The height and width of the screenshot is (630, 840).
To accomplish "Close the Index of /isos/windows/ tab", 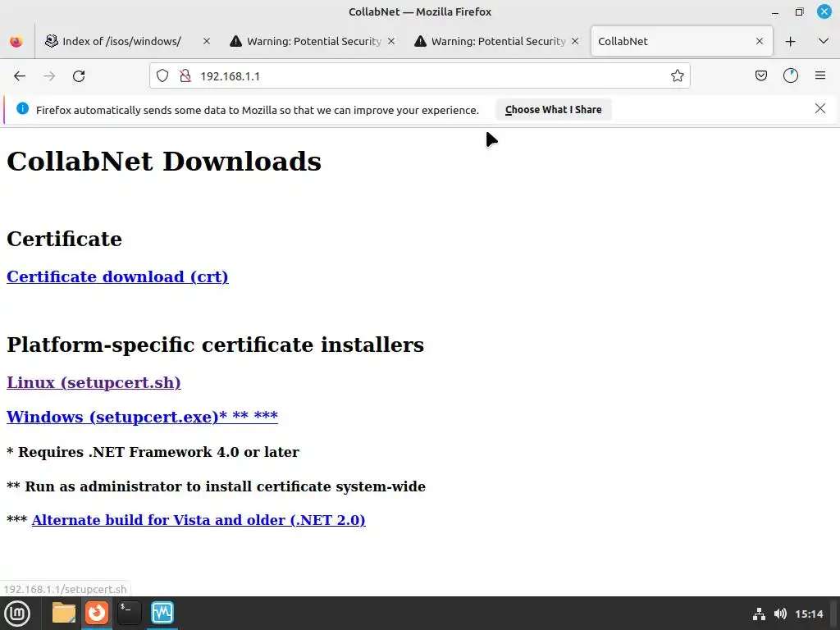I will pos(206,41).
